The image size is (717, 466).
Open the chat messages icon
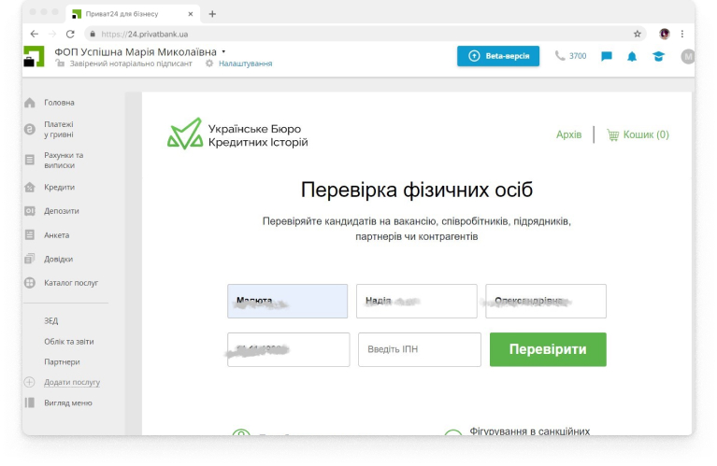(x=607, y=56)
